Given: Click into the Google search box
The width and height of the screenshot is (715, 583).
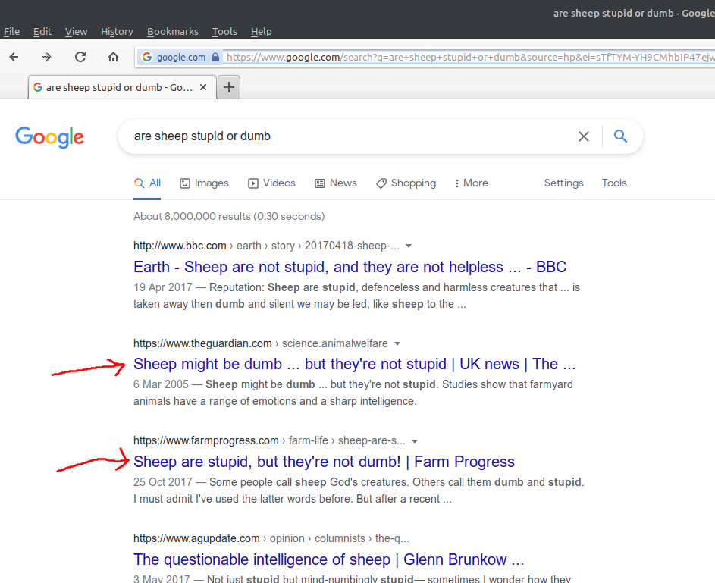Looking at the screenshot, I should coord(351,136).
